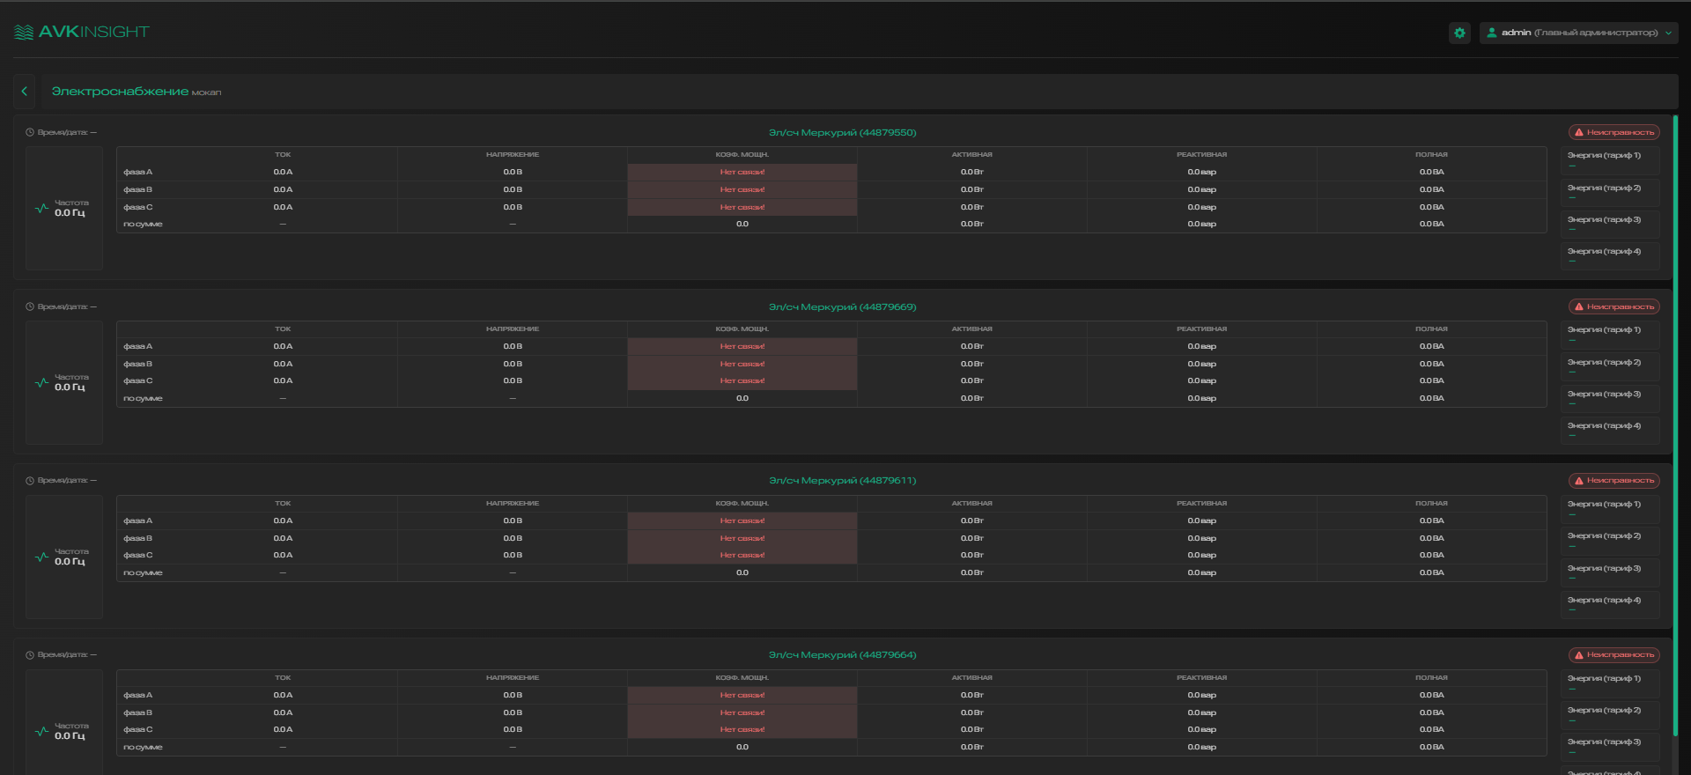
Task: Click ТОК column header in meter 44879550 table
Action: [x=283, y=155]
